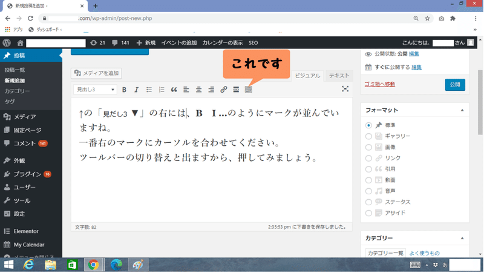
Task: Show hidden system tray icons
Action: pyautogui.click(x=427, y=265)
